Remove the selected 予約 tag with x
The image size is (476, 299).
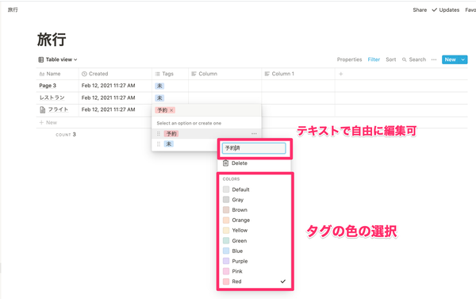click(x=171, y=110)
